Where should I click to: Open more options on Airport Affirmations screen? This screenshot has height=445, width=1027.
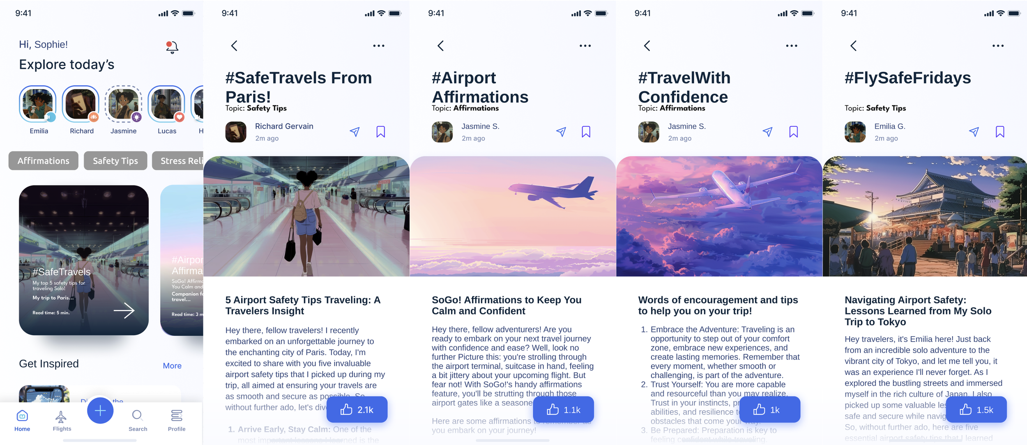pos(585,46)
